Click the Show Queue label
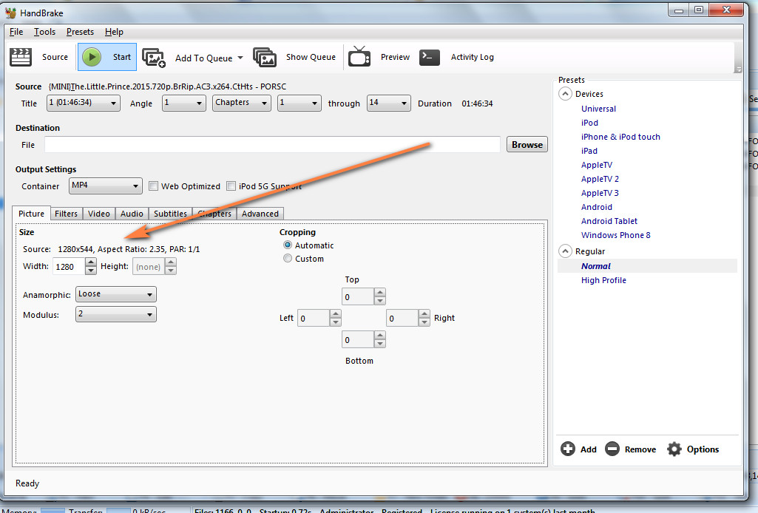 pyautogui.click(x=311, y=57)
